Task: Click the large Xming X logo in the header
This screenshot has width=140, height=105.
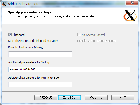Action: pos(130,16)
